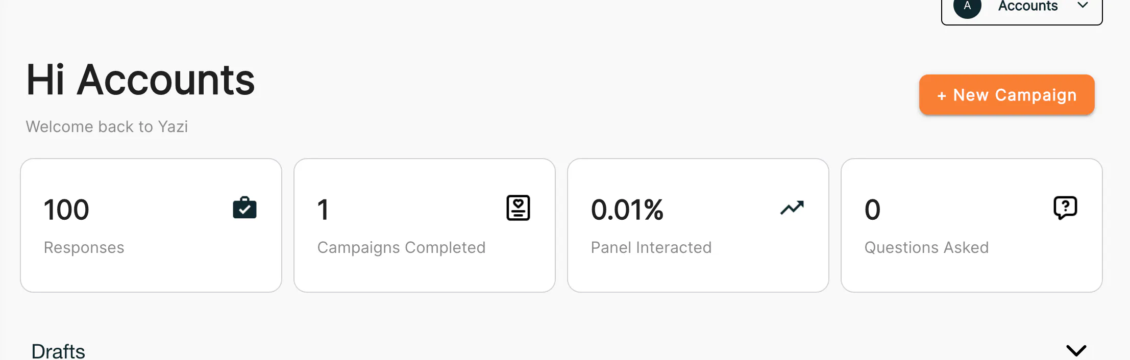Click the round 'A' avatar icon
This screenshot has width=1130, height=360.
click(967, 7)
